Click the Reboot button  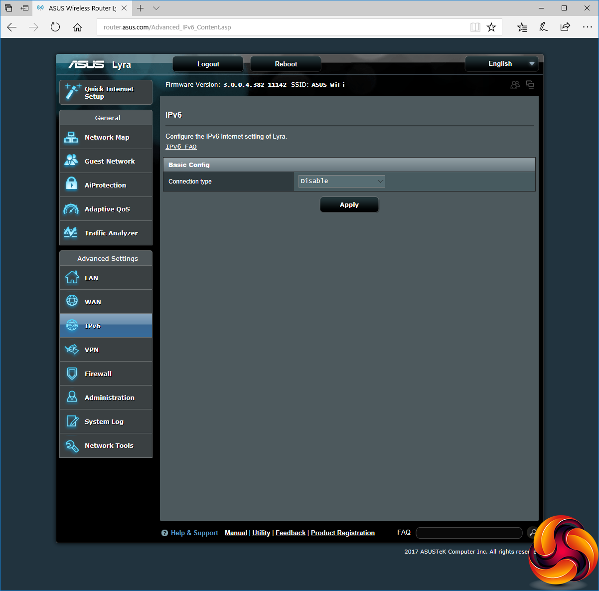pyautogui.click(x=286, y=64)
